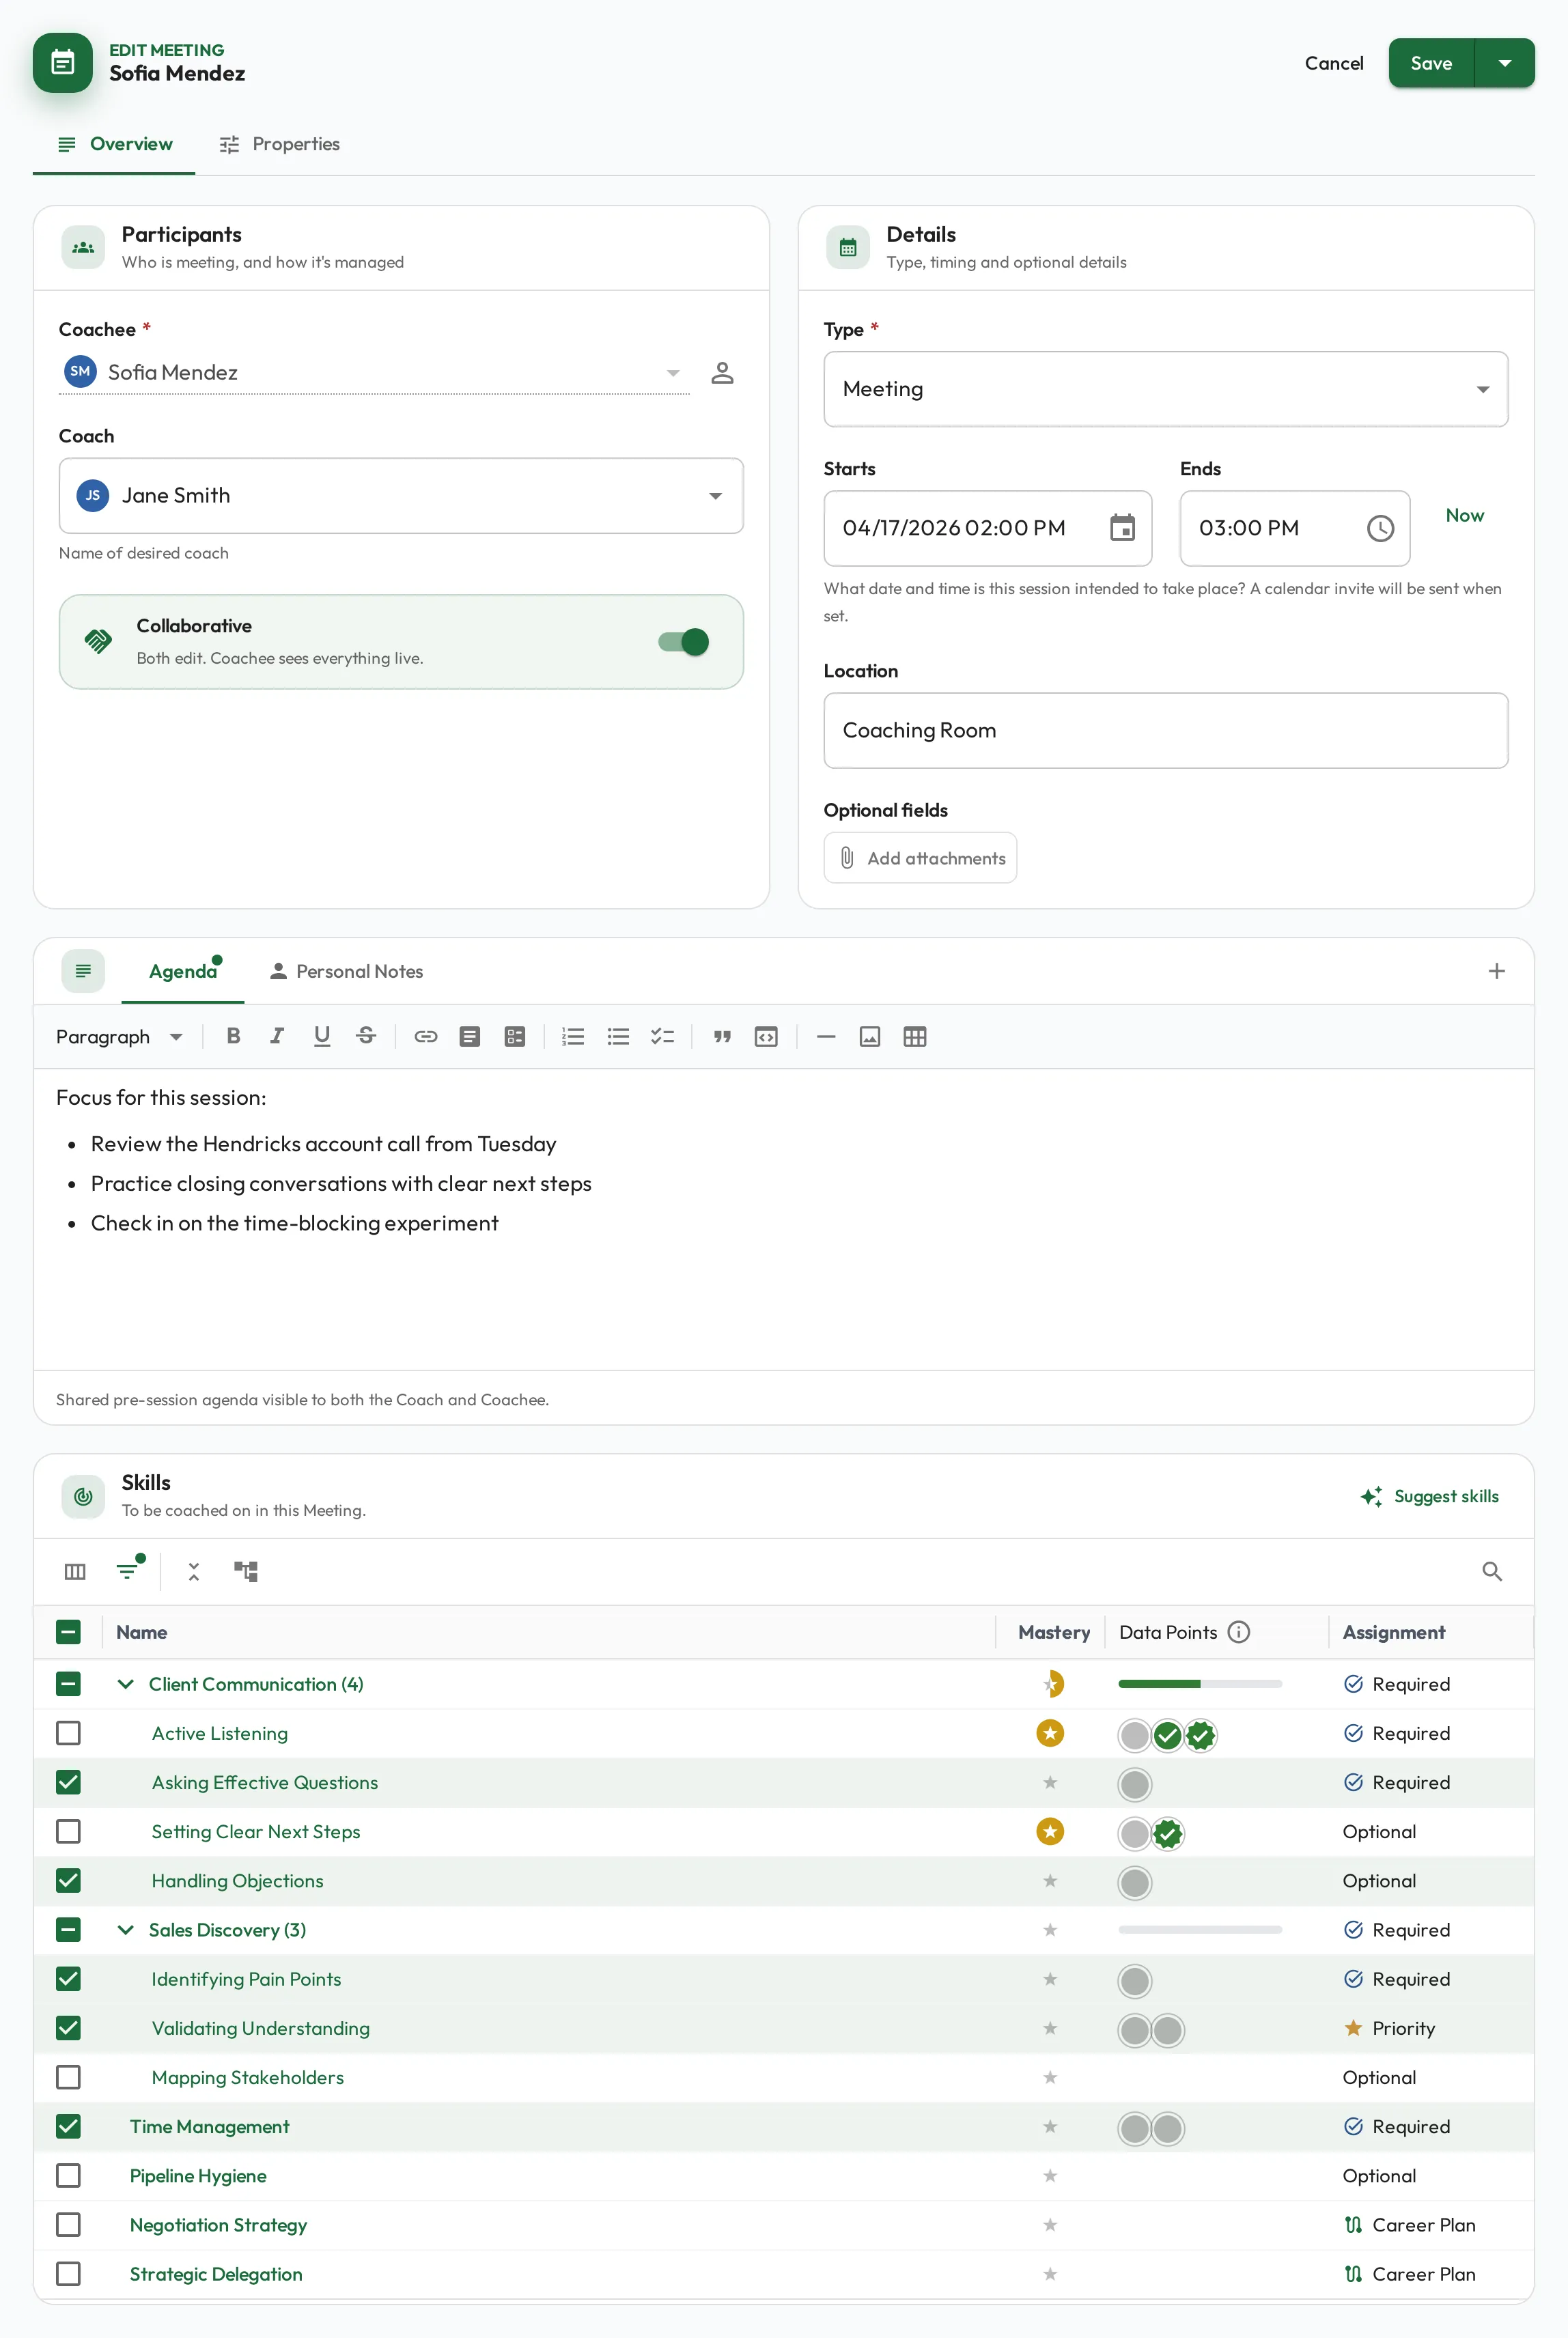
Task: Click the Suggest skills link
Action: [x=1430, y=1495]
